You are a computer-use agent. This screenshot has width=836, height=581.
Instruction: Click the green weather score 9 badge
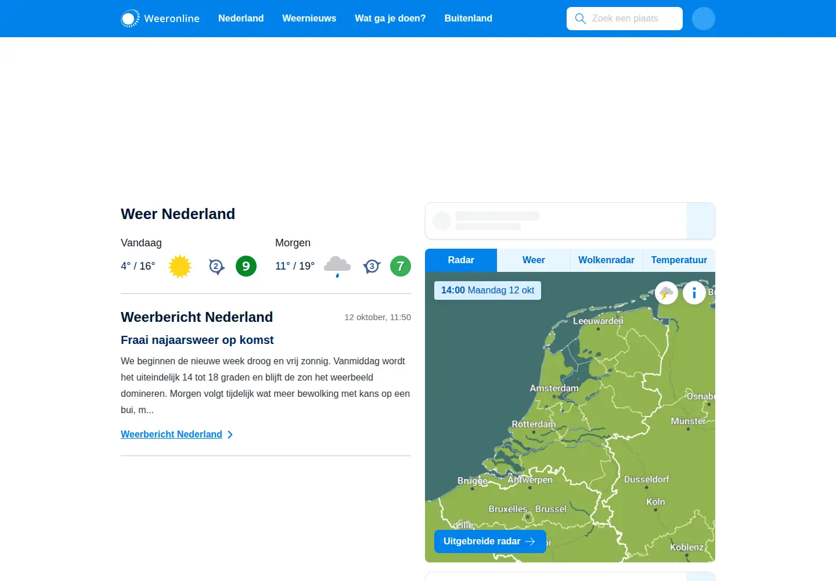coord(246,266)
